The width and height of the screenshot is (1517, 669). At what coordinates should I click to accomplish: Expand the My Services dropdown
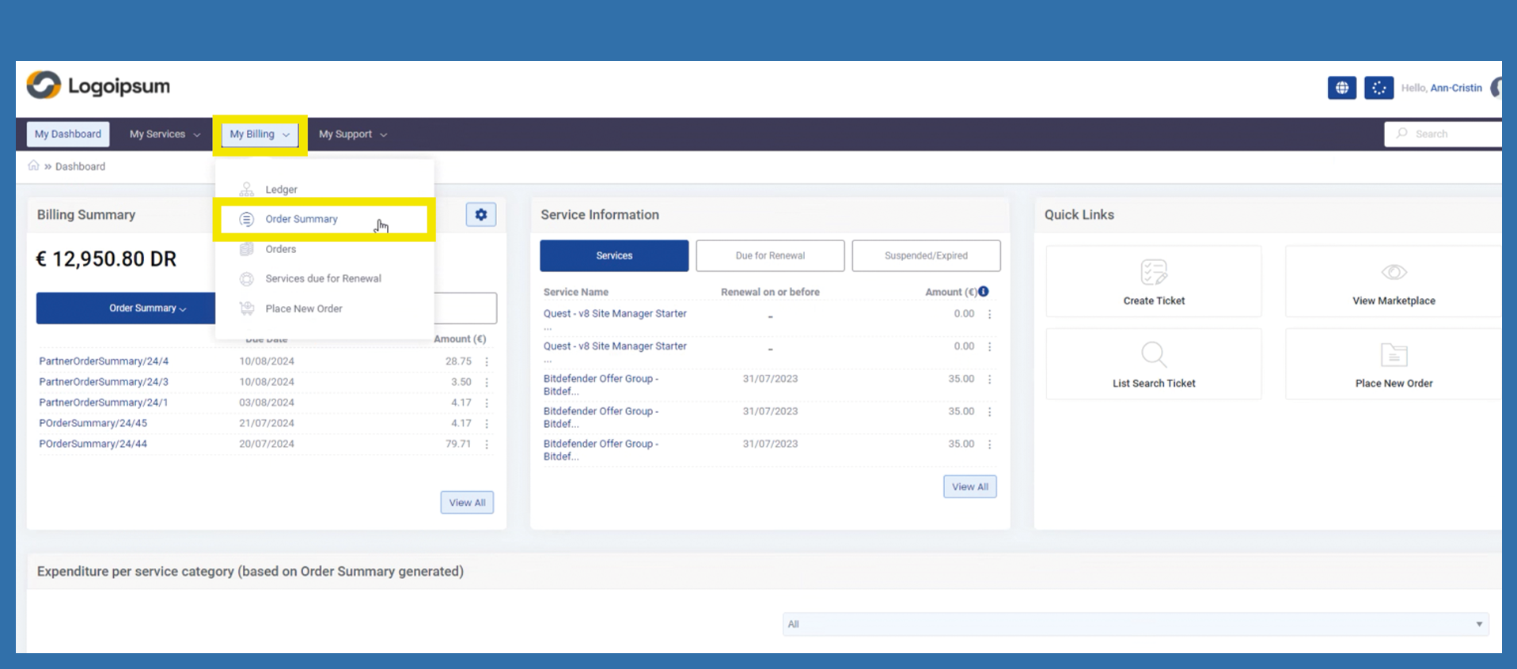(165, 134)
